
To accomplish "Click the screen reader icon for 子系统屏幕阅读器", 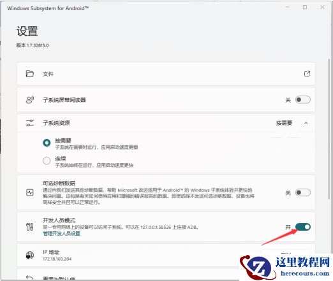I will (x=30, y=99).
